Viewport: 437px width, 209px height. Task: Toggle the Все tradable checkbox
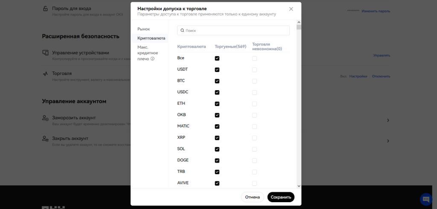[217, 58]
